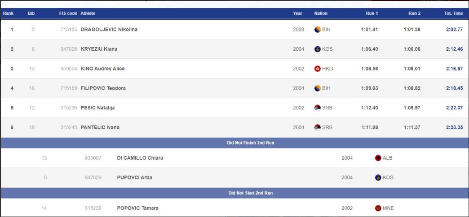Click the ALB flag icon for Di Camillo Chiara
This screenshot has height=217, width=469.
point(378,158)
